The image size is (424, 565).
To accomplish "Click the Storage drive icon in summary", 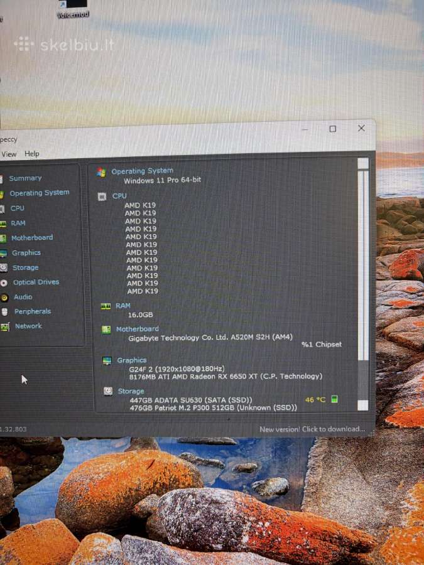I will (x=108, y=391).
